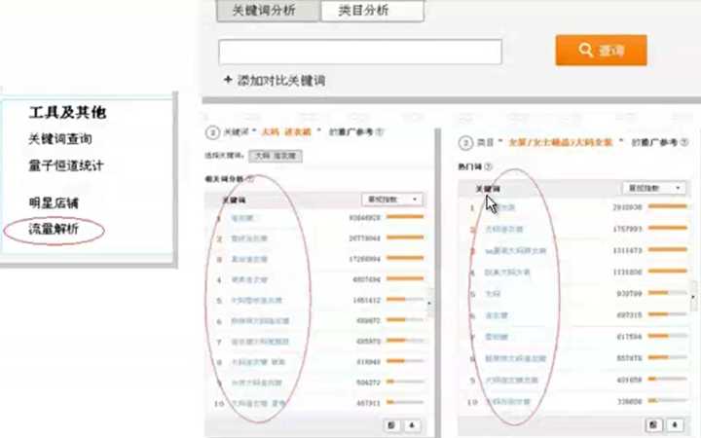Open the 展现指数 dropdown in 相关词分析 table
This screenshot has width=701, height=438.
[x=392, y=200]
